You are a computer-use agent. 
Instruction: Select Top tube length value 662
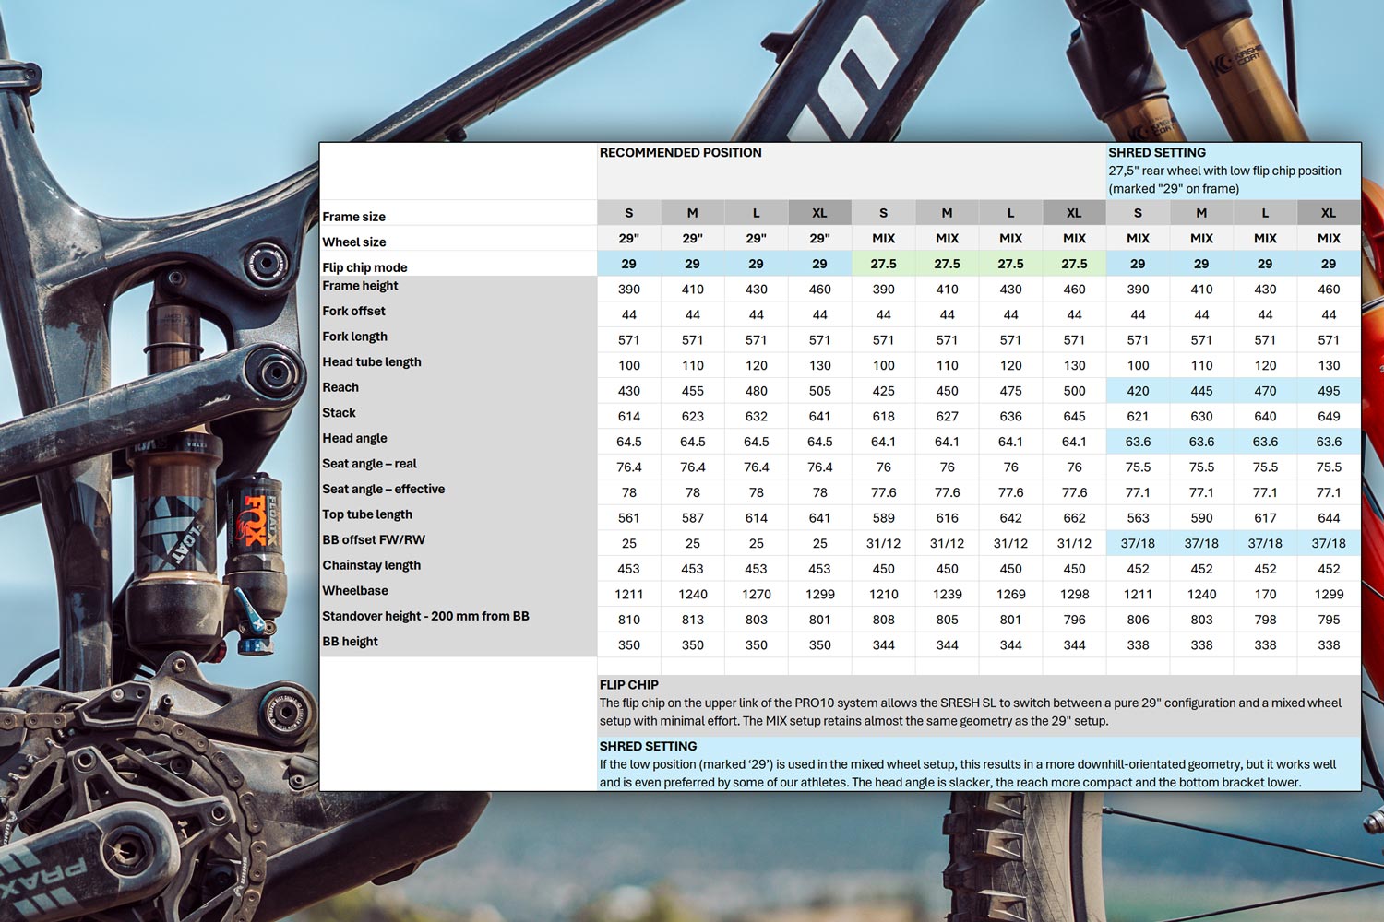click(x=1075, y=518)
